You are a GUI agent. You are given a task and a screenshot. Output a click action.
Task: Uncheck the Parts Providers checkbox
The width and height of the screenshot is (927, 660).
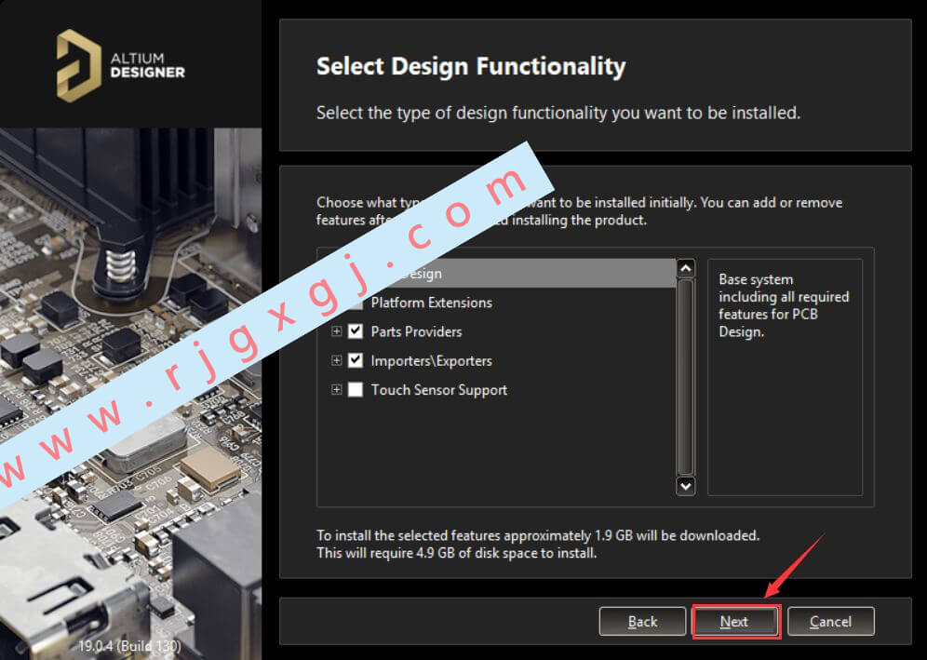coord(356,331)
